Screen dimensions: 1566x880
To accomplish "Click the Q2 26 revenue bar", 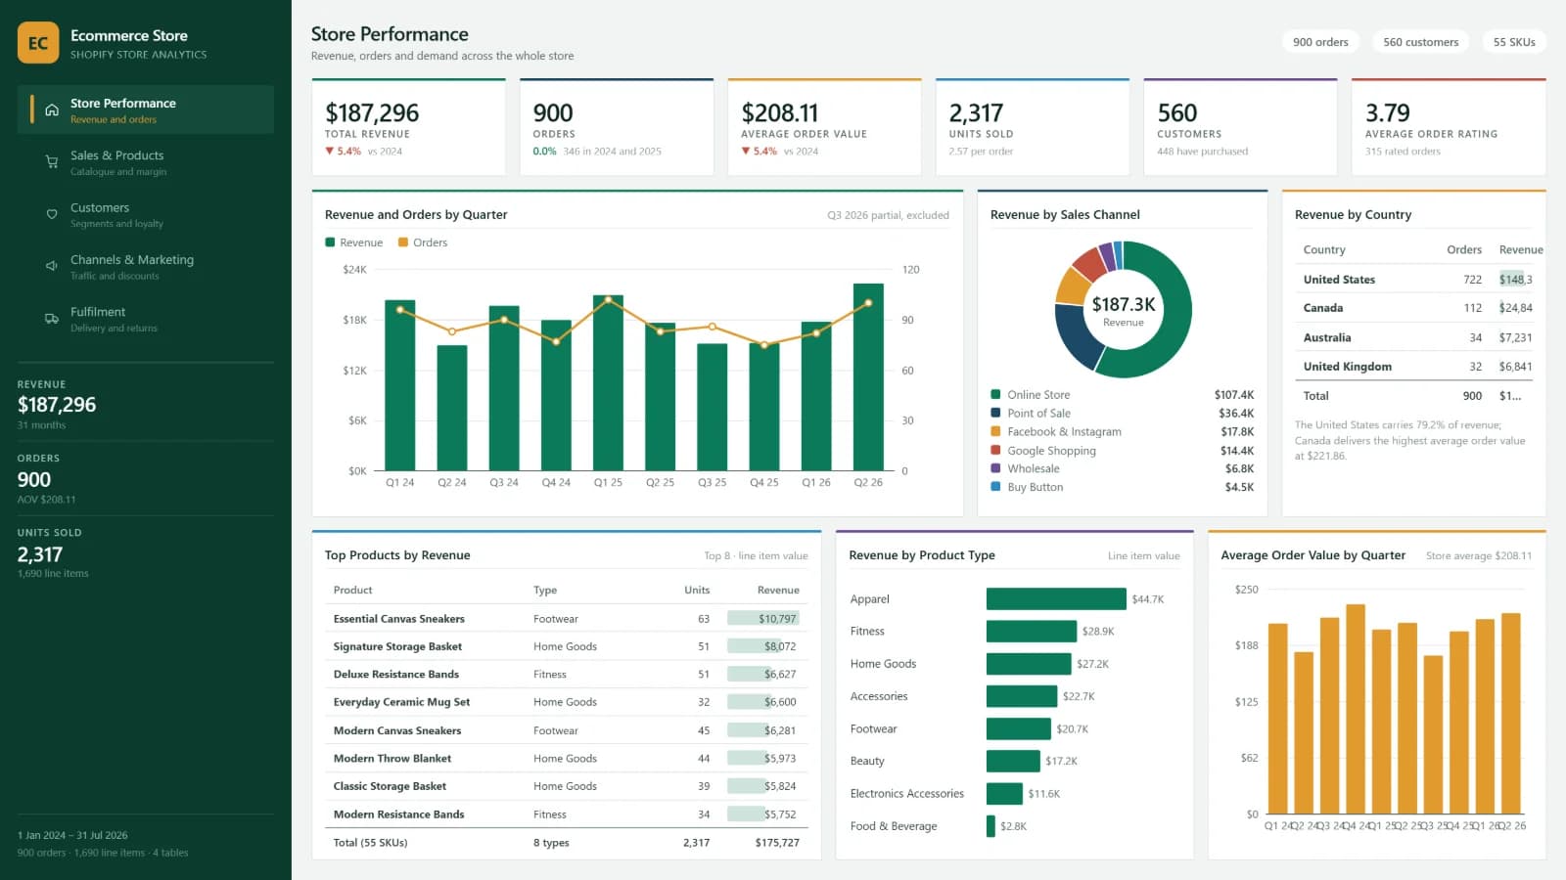I will click(868, 377).
